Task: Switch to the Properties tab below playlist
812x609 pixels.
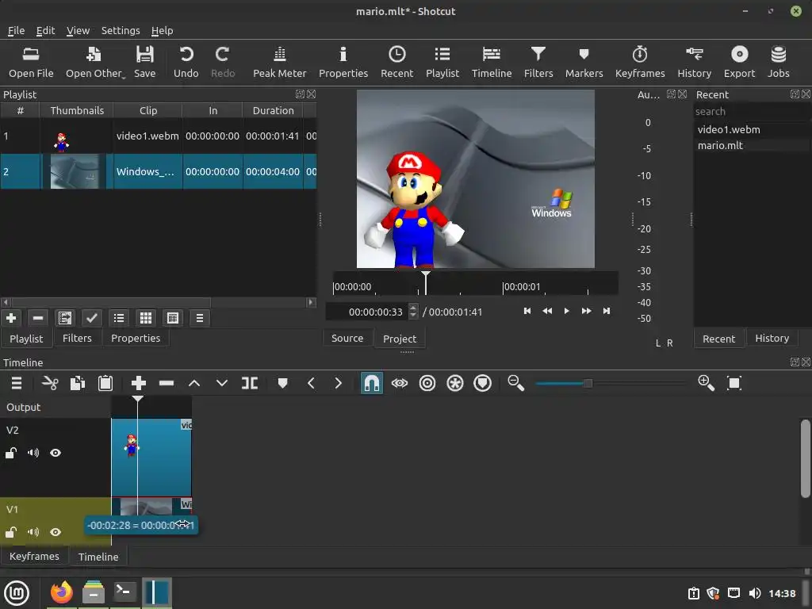Action: coord(136,338)
